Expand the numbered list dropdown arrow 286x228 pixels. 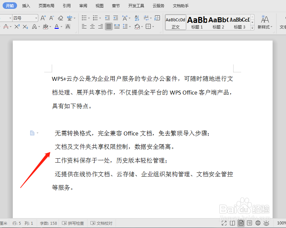[100, 18]
